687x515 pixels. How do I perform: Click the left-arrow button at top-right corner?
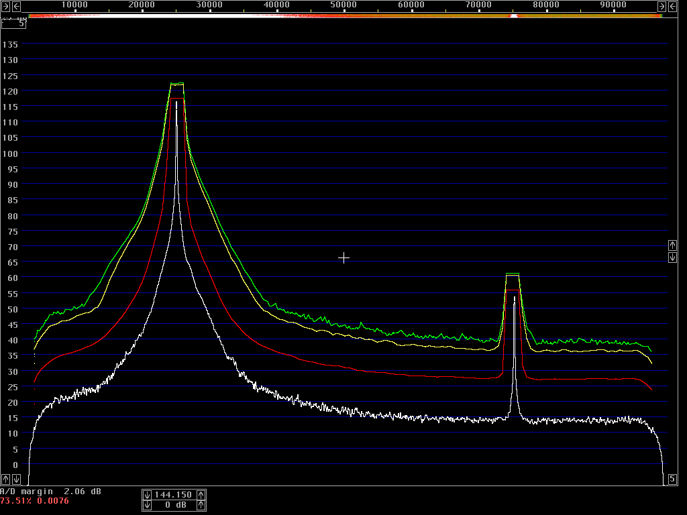coord(672,6)
